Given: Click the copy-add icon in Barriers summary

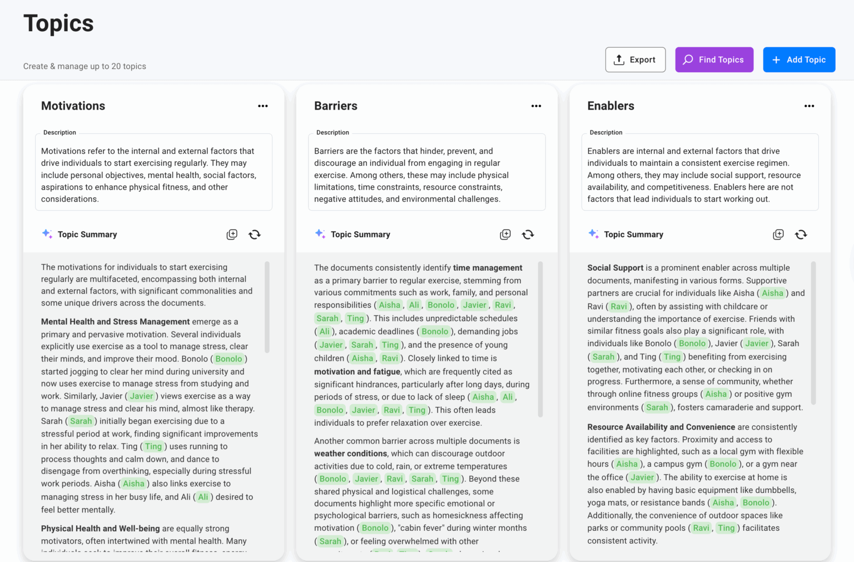Looking at the screenshot, I should pos(505,235).
